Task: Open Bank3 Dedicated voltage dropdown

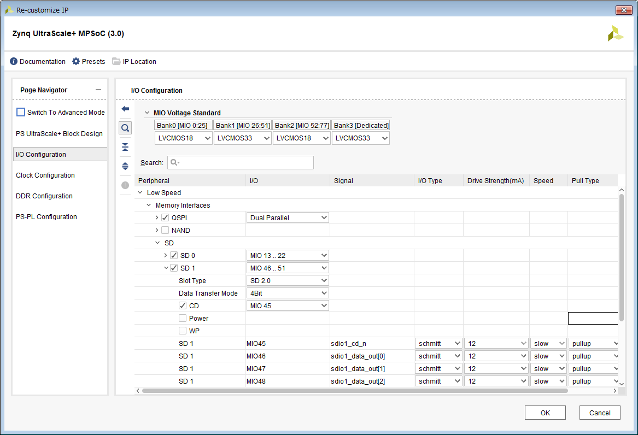Action: click(360, 138)
